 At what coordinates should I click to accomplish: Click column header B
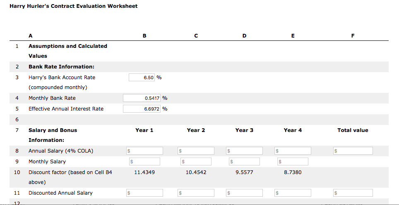(x=144, y=36)
